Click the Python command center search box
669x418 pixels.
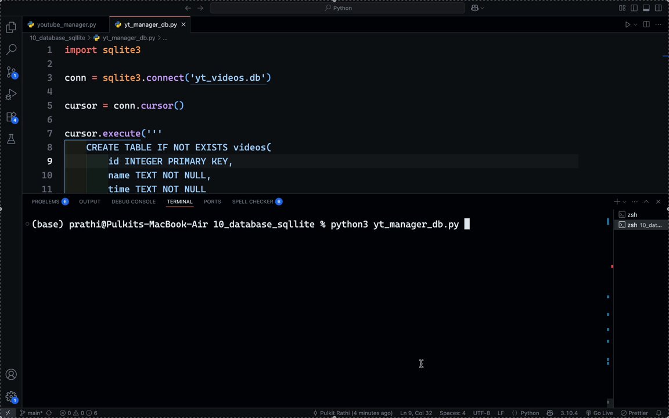click(x=337, y=8)
